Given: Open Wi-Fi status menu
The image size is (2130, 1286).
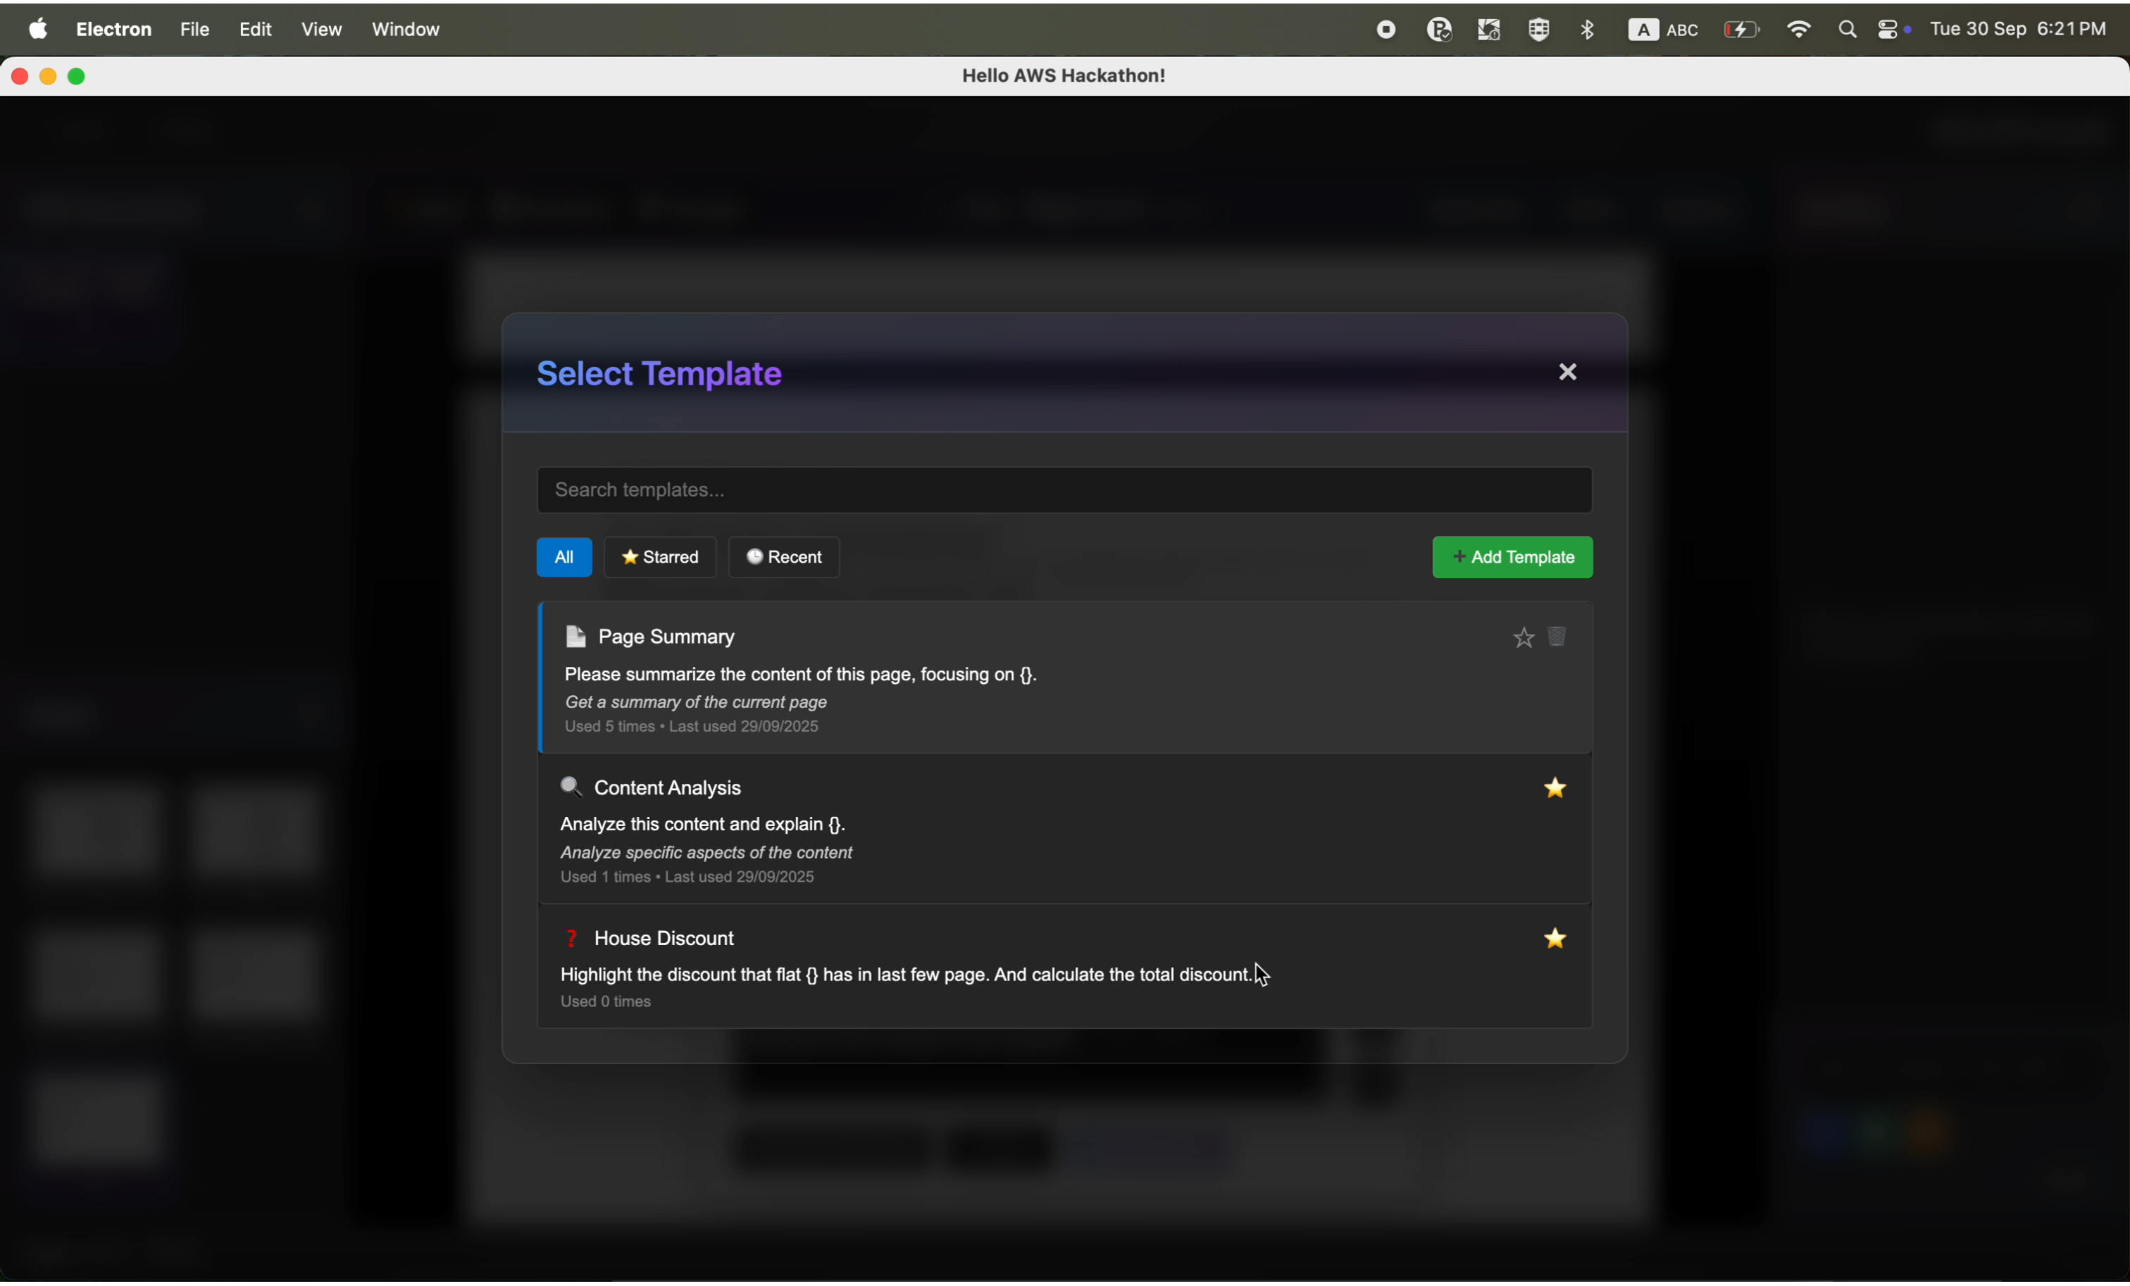Looking at the screenshot, I should point(1798,30).
